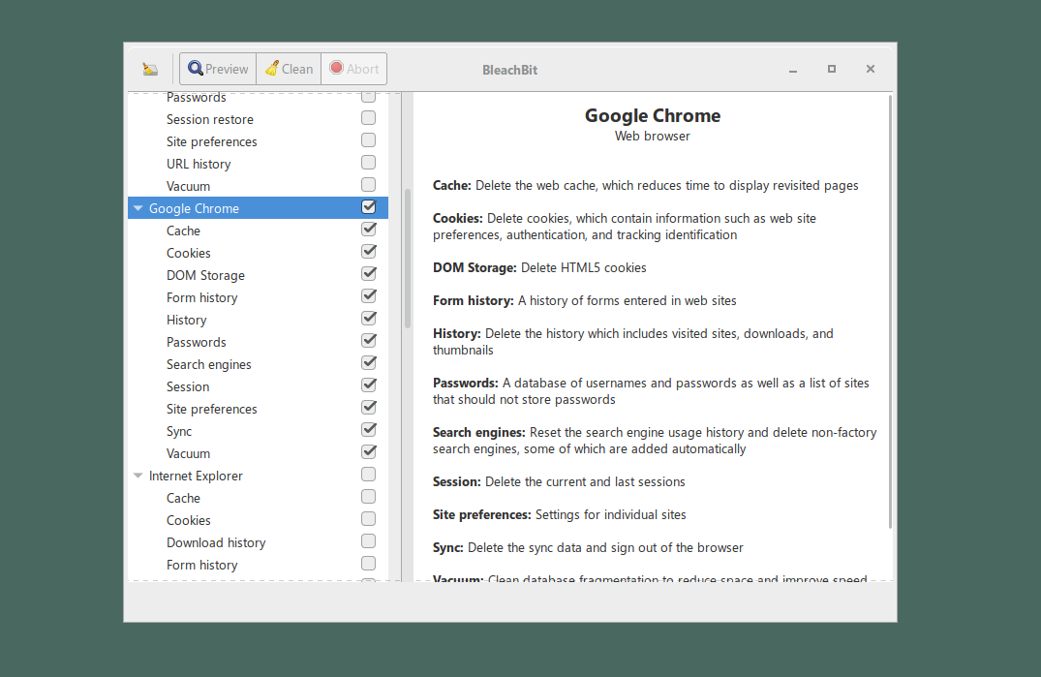Click the left tree panel scrollbar
The image size is (1041, 677).
[x=408, y=259]
